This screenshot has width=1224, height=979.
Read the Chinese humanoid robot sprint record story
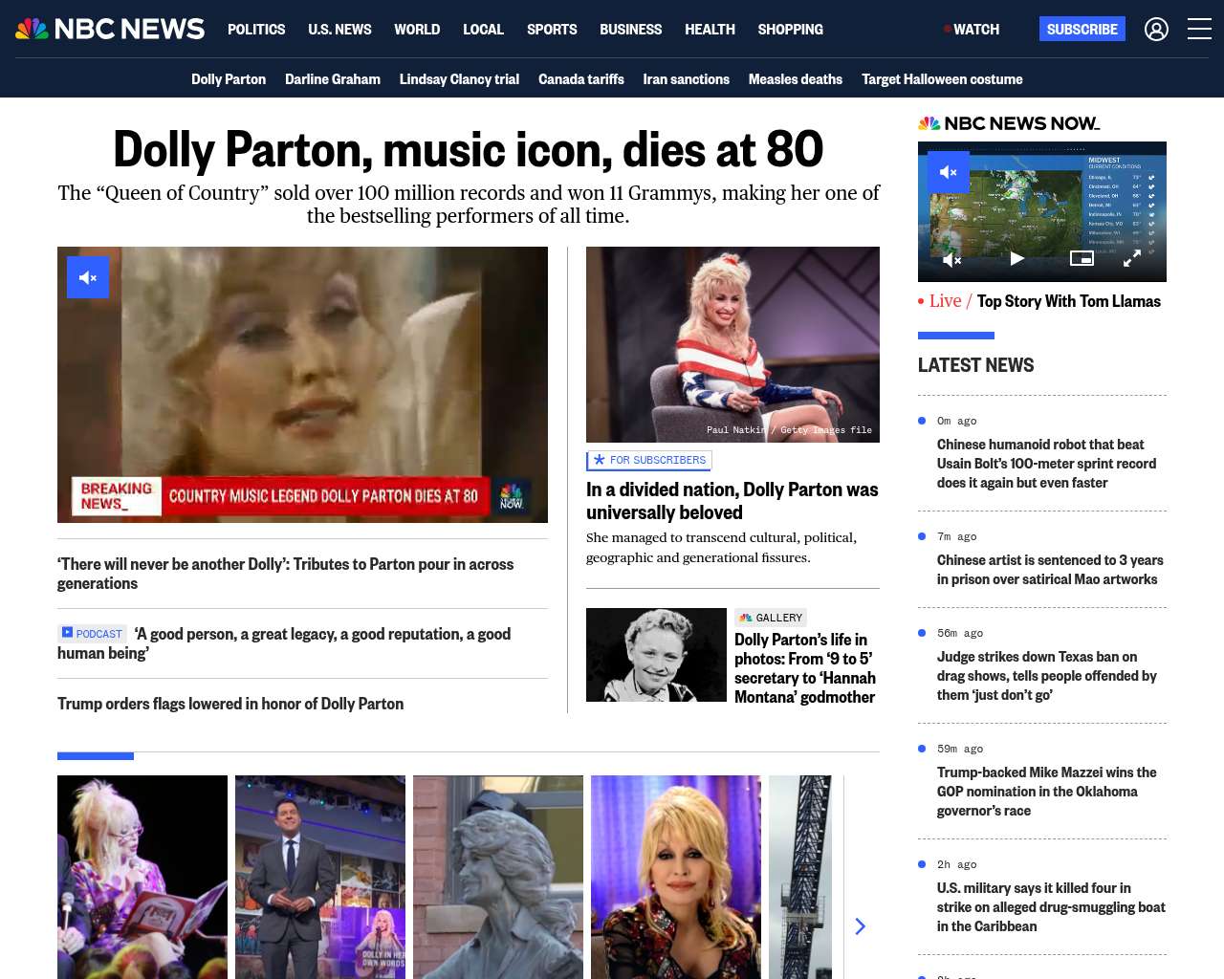point(1046,464)
